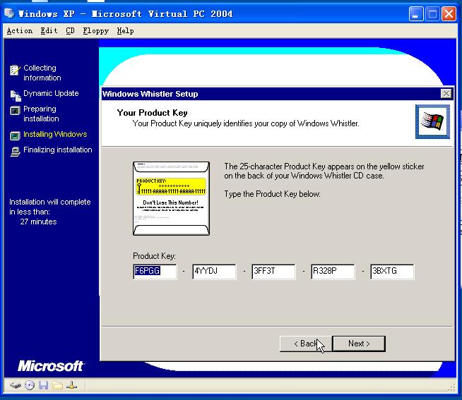Click the CD drive icon in status bar
Viewport: 462px width, 400px height.
coord(30,385)
